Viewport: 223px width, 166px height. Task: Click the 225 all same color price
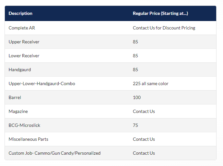pos(151,83)
